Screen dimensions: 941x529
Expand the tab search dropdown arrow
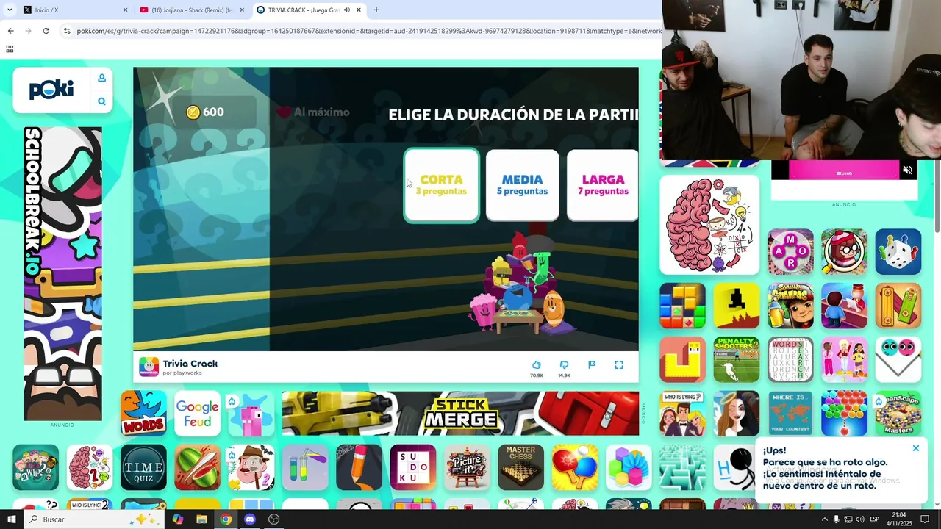click(x=9, y=10)
